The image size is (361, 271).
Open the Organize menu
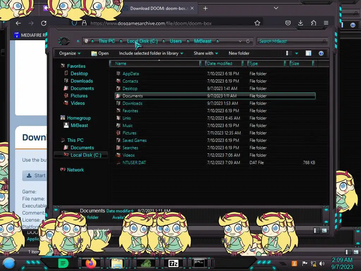[70, 53]
